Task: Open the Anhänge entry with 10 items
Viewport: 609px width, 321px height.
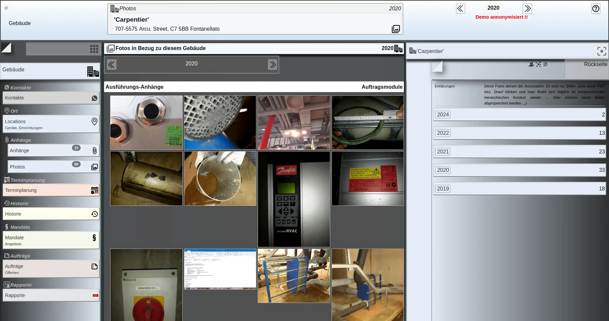Action: click(x=54, y=150)
